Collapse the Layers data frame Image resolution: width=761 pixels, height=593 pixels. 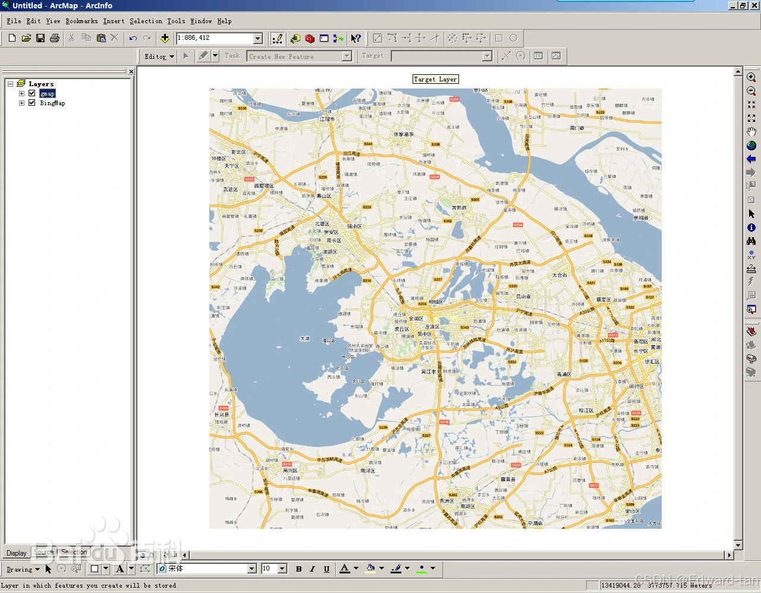(x=11, y=84)
